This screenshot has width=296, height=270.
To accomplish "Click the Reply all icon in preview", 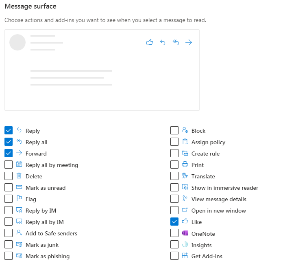I will coord(176,42).
